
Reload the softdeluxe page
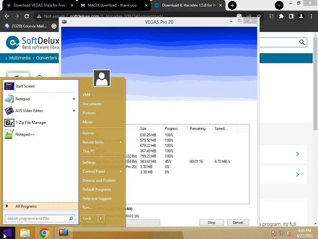click(x=27, y=16)
